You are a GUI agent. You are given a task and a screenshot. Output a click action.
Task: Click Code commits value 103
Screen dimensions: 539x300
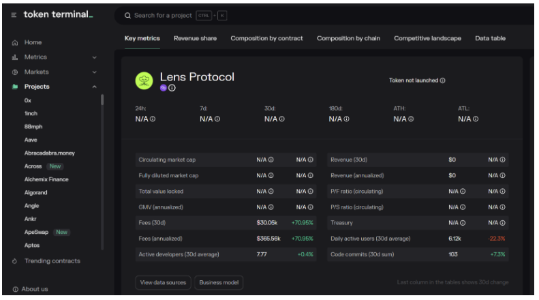pyautogui.click(x=453, y=255)
